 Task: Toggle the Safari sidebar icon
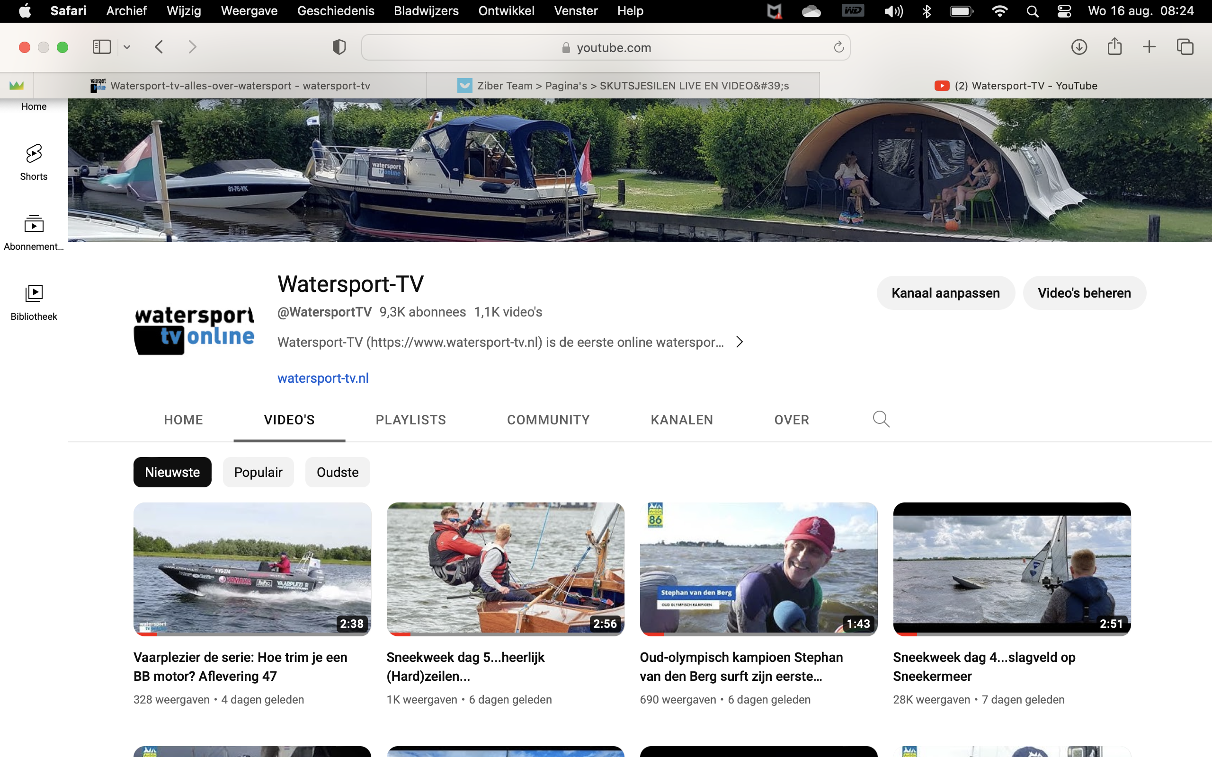click(x=101, y=46)
